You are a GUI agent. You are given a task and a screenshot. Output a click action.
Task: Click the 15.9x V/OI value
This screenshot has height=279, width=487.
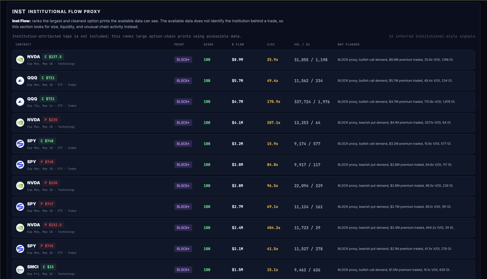click(x=272, y=144)
